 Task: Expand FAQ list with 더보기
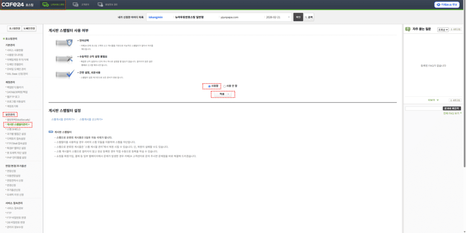coord(433,100)
